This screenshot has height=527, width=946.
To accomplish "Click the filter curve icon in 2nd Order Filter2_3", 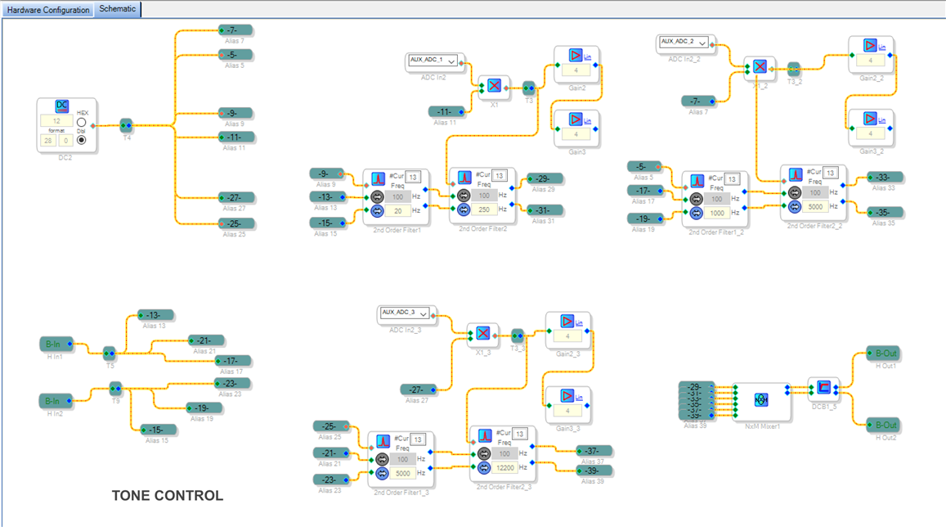I will click(x=485, y=436).
